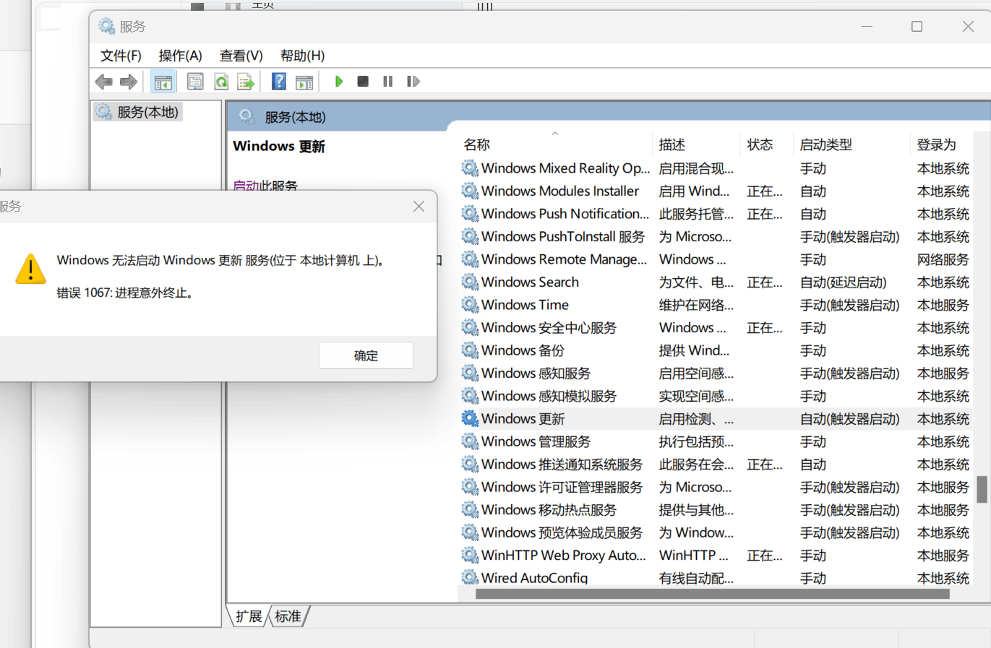Viewport: 991px width, 648px height.
Task: Click the warning triangle icon in error dialog
Action: 30,269
